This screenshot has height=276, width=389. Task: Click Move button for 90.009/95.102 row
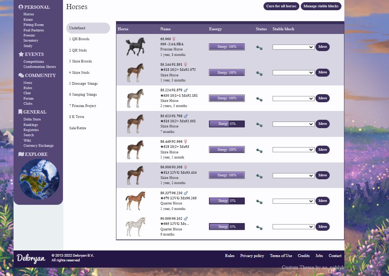[322, 227]
